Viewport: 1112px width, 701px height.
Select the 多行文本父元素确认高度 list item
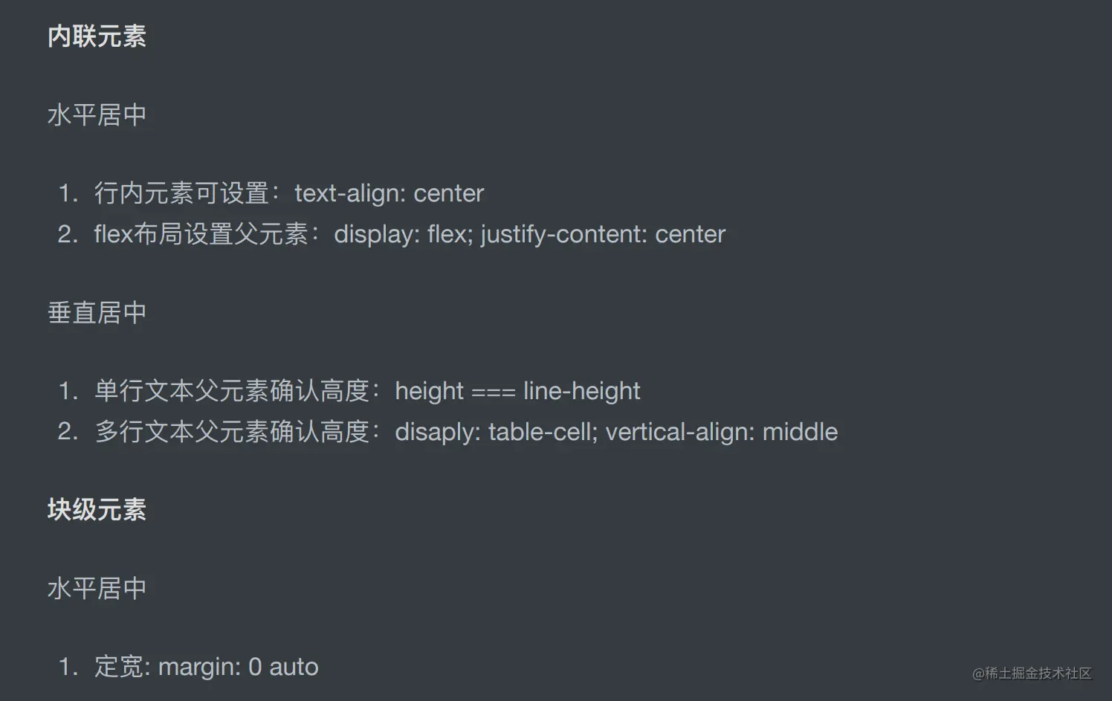coord(448,432)
